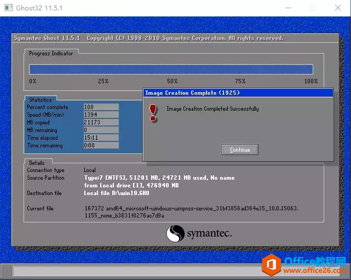Click the red exclamation icon in dialog

(x=153, y=113)
